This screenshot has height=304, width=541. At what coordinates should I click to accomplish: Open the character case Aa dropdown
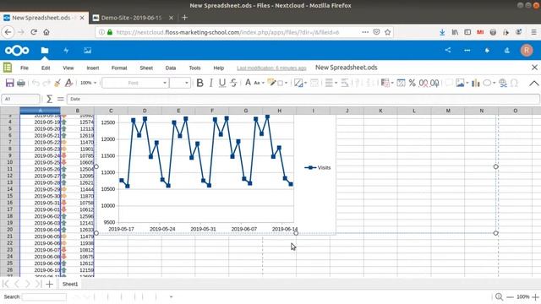pyautogui.click(x=259, y=83)
